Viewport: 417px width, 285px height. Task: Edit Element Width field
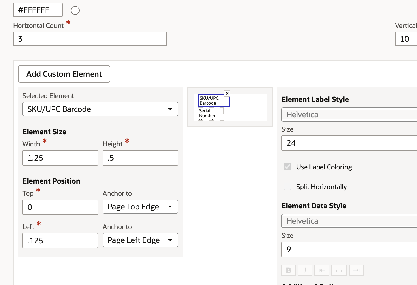(60, 158)
